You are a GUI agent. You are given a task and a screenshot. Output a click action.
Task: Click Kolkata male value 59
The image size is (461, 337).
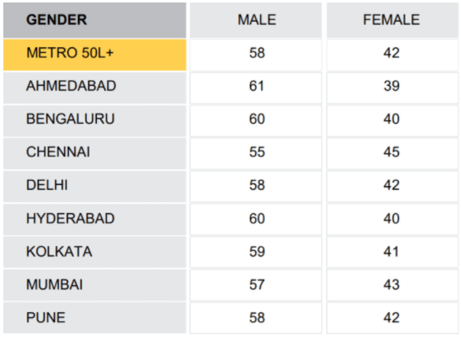[256, 253]
